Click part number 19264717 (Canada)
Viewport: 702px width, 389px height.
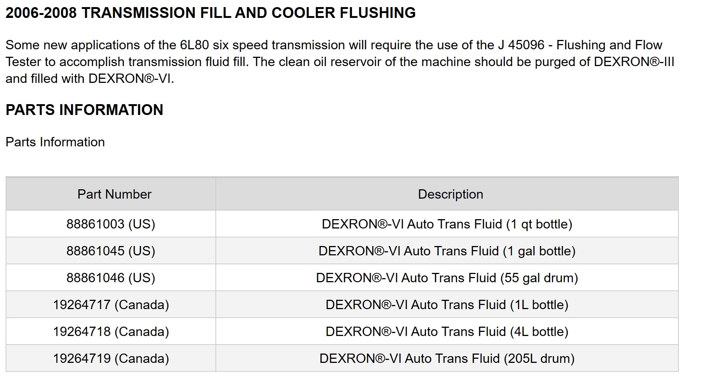111,305
